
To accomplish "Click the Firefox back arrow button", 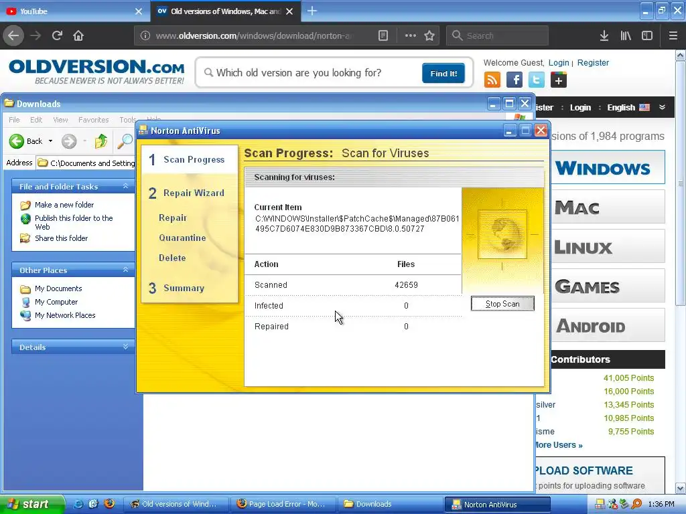I will pos(13,35).
